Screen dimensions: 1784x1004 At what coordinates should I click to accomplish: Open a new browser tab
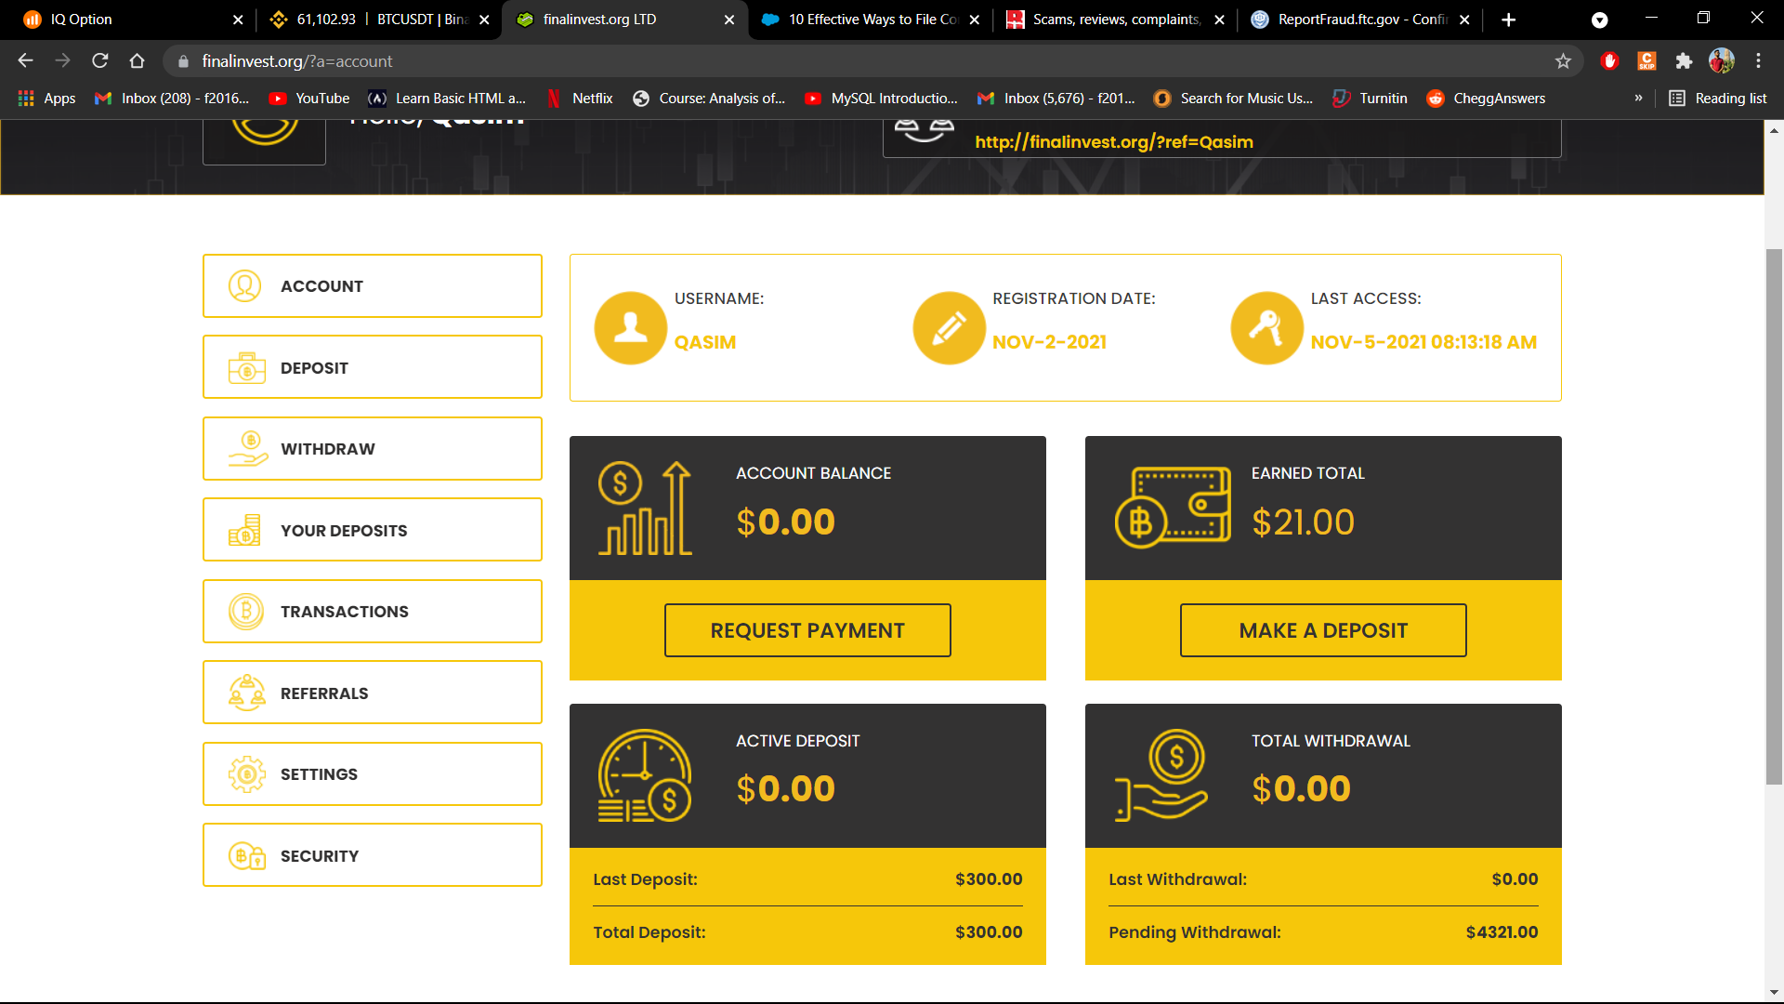click(1509, 20)
